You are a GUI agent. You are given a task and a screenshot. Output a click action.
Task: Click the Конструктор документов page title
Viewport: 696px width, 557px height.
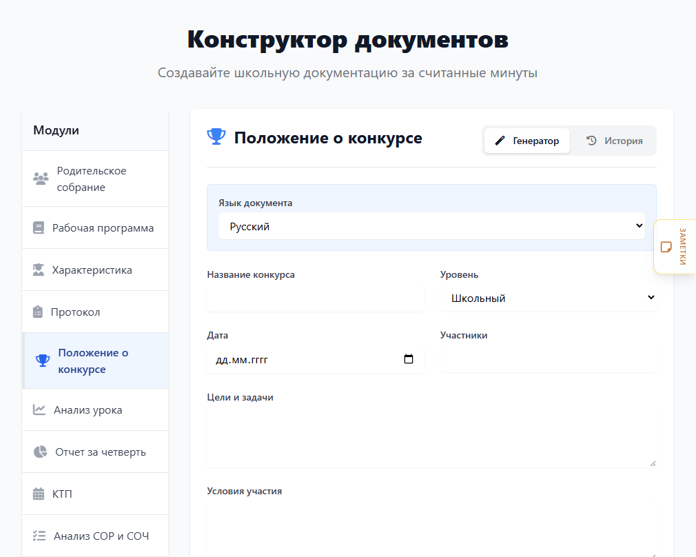[x=347, y=39]
